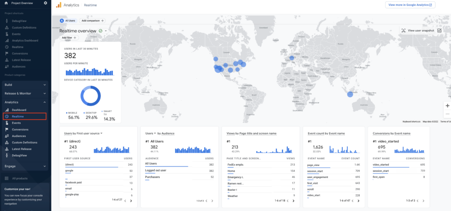Select the All Users segment chip
This screenshot has height=211, width=451.
(68, 21)
